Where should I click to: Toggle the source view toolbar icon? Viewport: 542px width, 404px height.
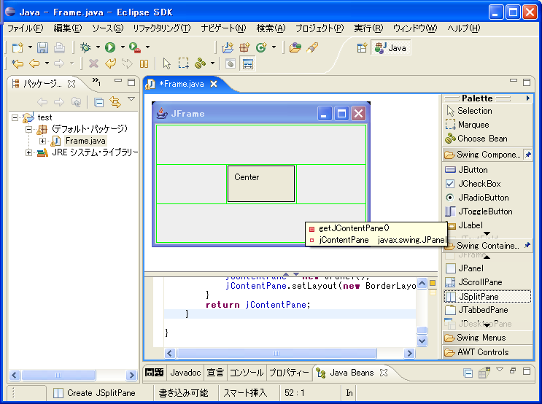tap(248, 64)
